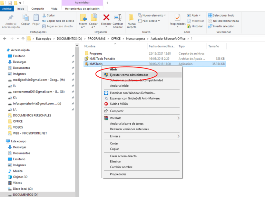Image resolution: width=265 pixels, height=197 pixels.
Task: Click the Historial icon
Action: pyautogui.click(x=189, y=26)
